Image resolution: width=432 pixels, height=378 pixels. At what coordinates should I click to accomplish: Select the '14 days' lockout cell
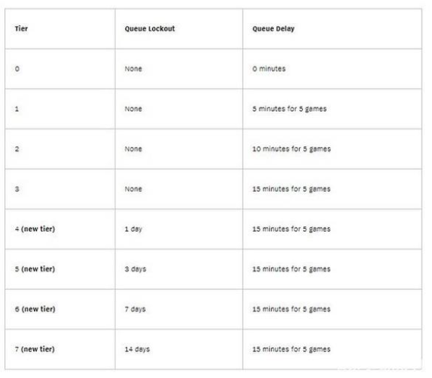pyautogui.click(x=179, y=349)
